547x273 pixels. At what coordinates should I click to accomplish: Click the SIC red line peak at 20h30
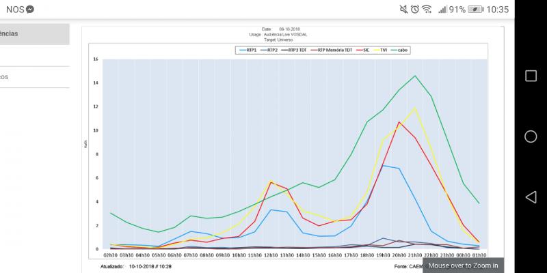[x=399, y=122]
